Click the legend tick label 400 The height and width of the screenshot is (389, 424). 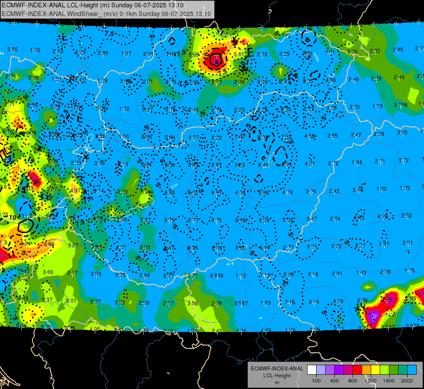click(334, 381)
